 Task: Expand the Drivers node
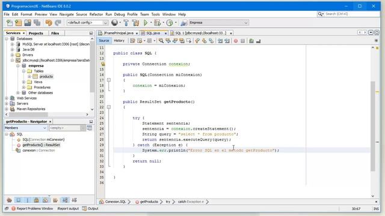(x=12, y=55)
